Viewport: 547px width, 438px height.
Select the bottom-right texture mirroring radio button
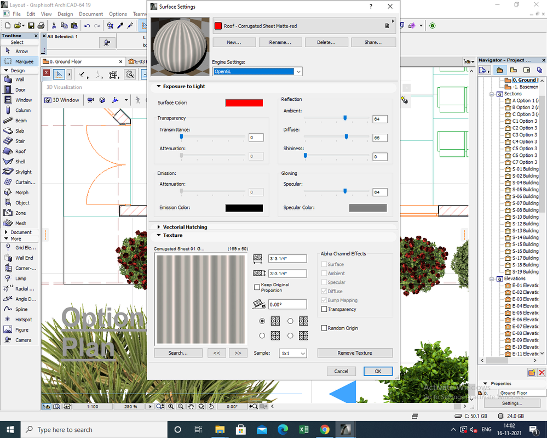290,335
